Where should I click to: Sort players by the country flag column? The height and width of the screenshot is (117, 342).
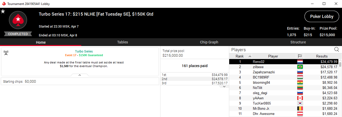[300, 56]
